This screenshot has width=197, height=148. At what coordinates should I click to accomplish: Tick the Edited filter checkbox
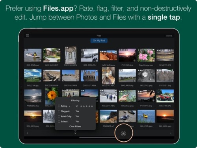coord(59,122)
